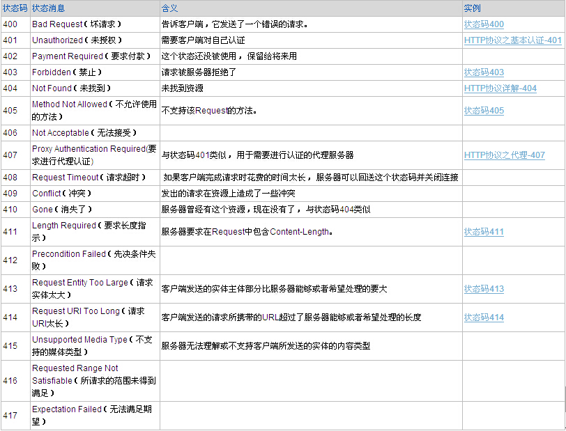Screen dimensions: 566x431
Task: Open the 状态码414 example link
Action: tap(484, 318)
